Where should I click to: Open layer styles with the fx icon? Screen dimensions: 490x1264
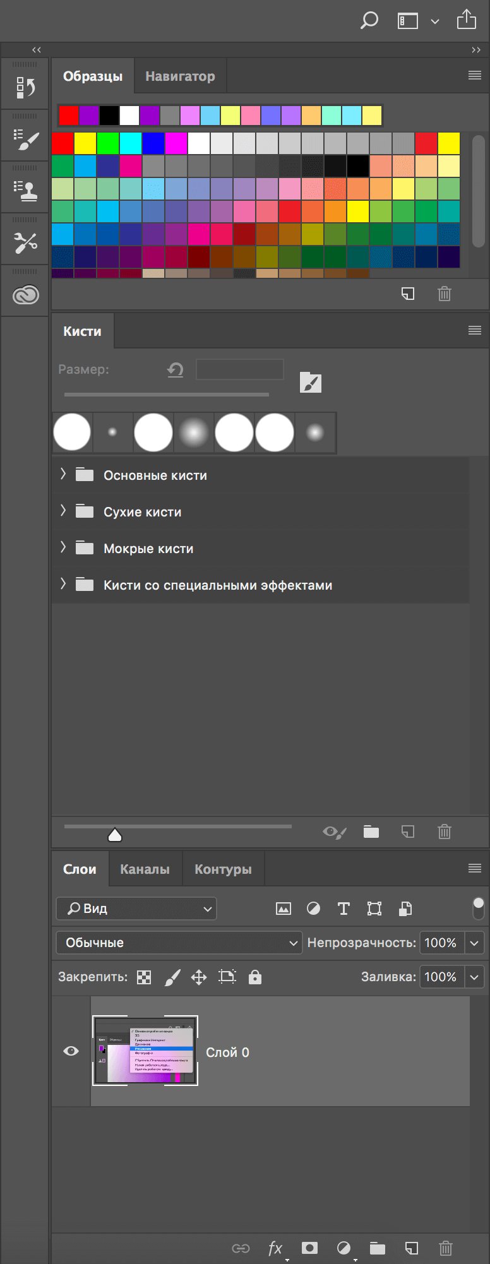pyautogui.click(x=275, y=1248)
